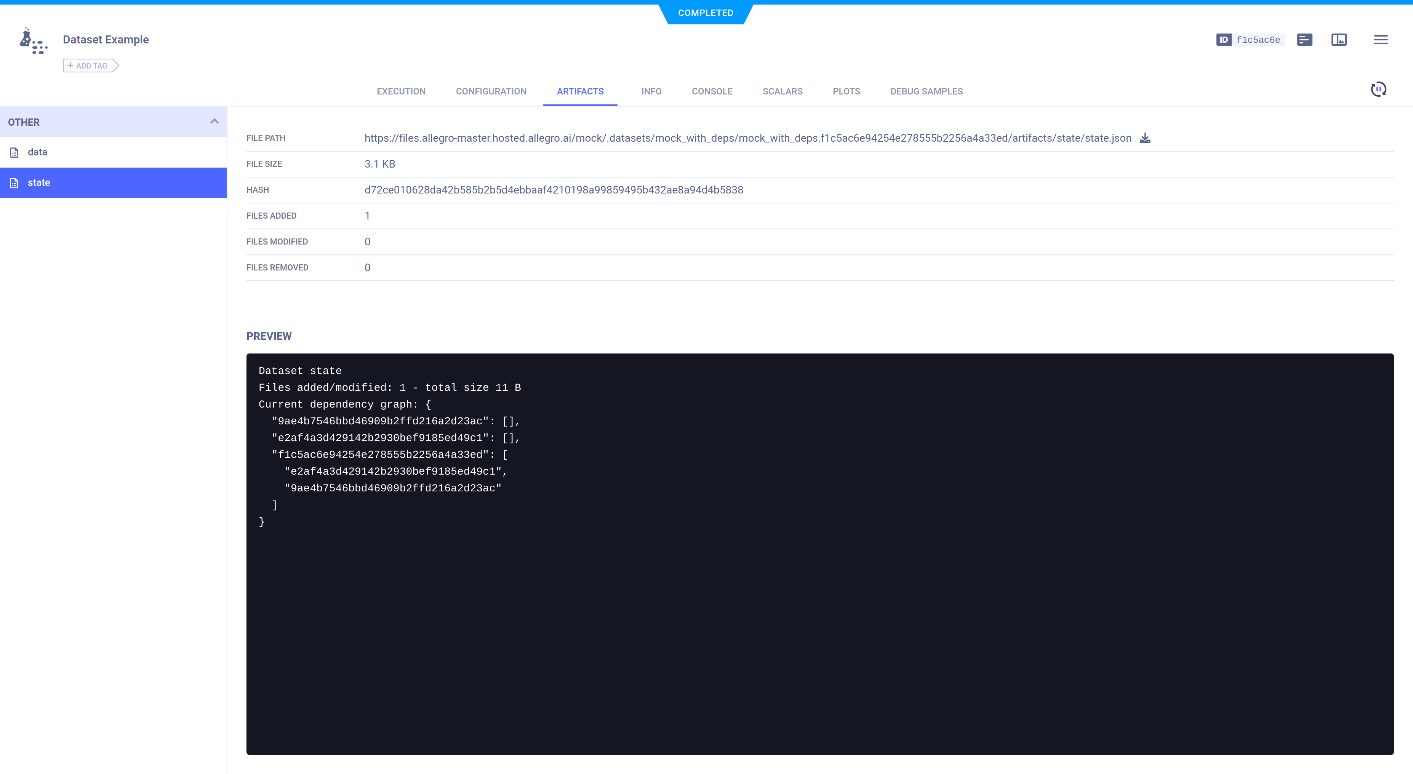Image resolution: width=1413 pixels, height=774 pixels.
Task: Open the hamburger menu top right
Action: 1381,39
